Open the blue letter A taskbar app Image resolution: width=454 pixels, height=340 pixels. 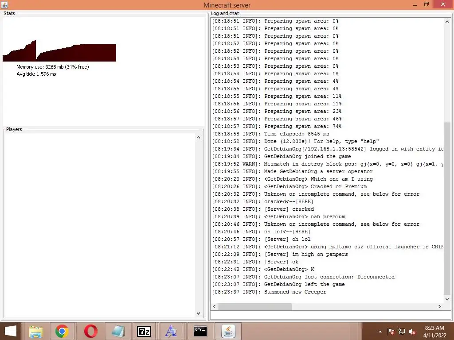pyautogui.click(x=171, y=331)
